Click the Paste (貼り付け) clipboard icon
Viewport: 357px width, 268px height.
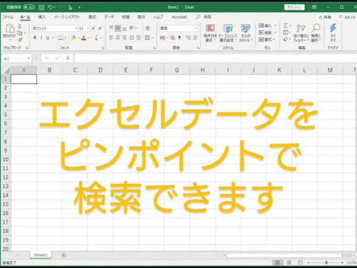(10, 29)
